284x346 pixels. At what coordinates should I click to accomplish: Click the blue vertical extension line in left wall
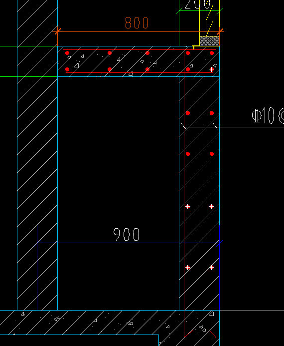37,268
